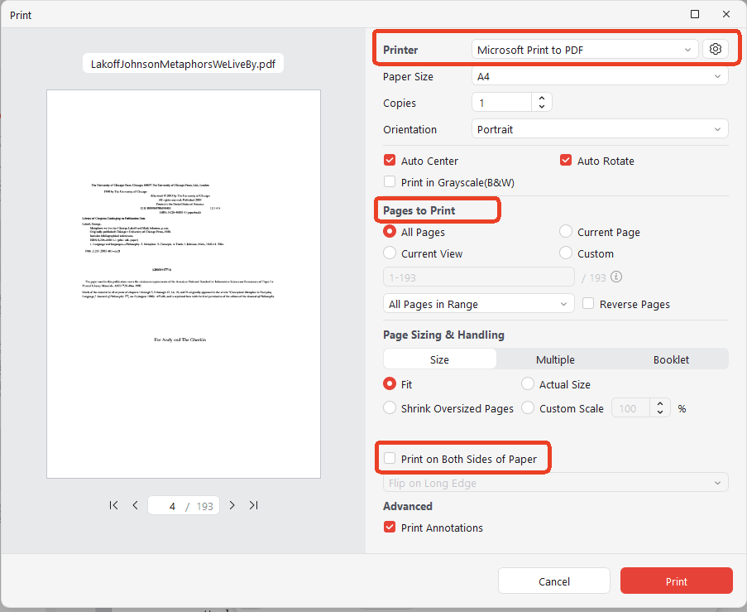Select Current Page radio button

pos(566,231)
